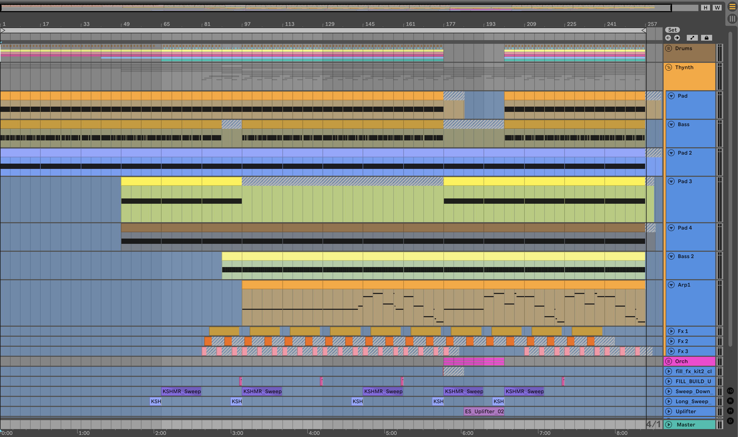
Task: Toggle Automation Mode icon
Action: [x=692, y=38]
